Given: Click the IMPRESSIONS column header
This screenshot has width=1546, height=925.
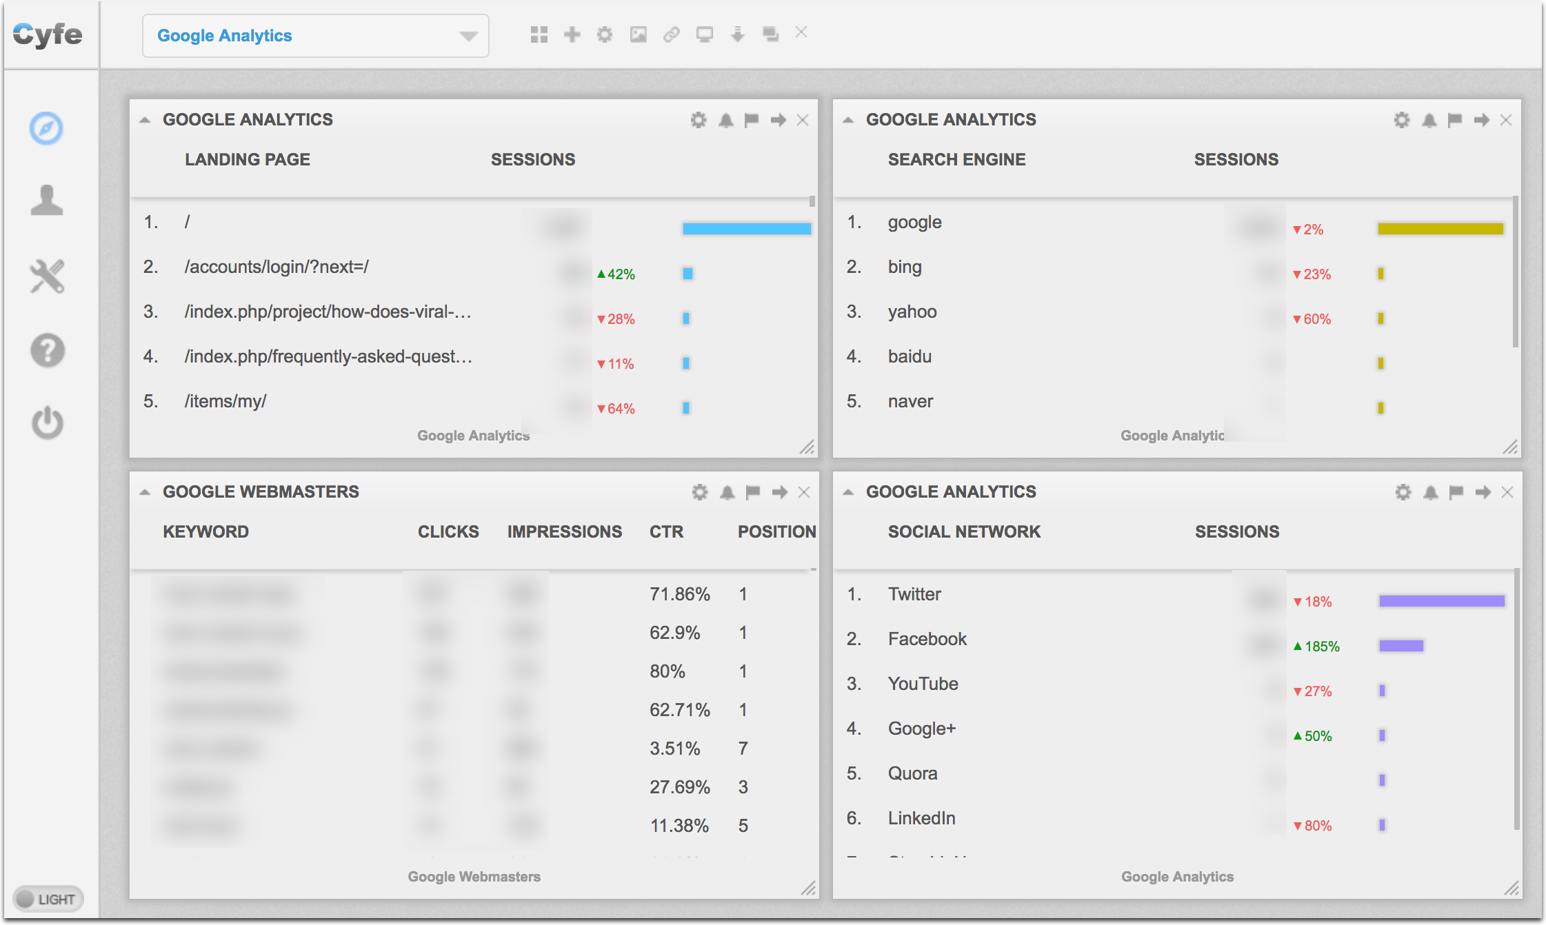Looking at the screenshot, I should (x=564, y=531).
